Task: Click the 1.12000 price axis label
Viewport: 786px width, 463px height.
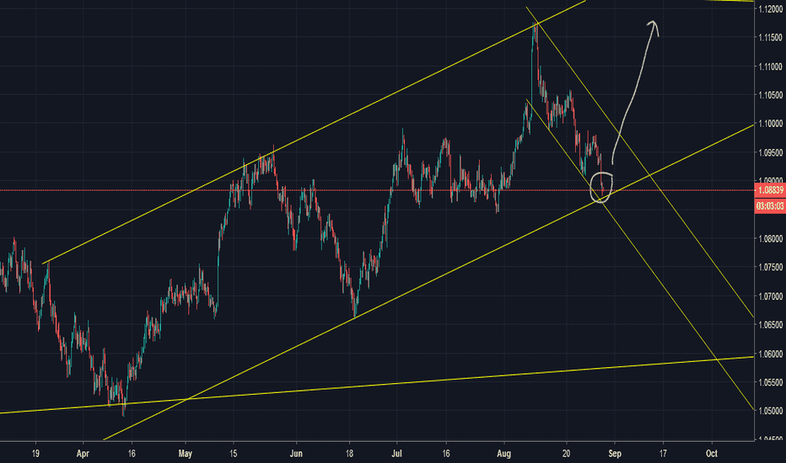Action: pos(771,8)
